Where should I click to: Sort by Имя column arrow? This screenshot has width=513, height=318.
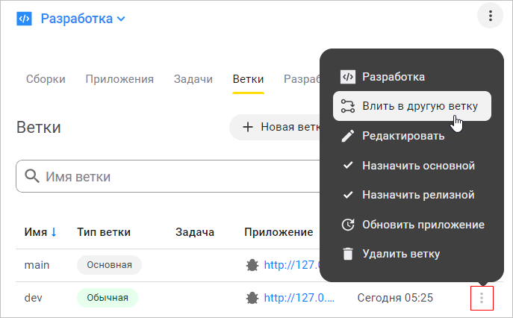point(54,232)
